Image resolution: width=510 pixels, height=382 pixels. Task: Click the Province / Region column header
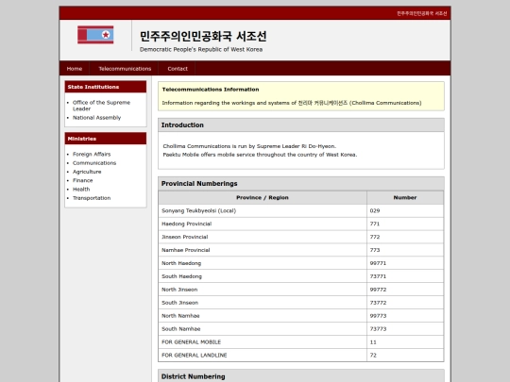(263, 197)
